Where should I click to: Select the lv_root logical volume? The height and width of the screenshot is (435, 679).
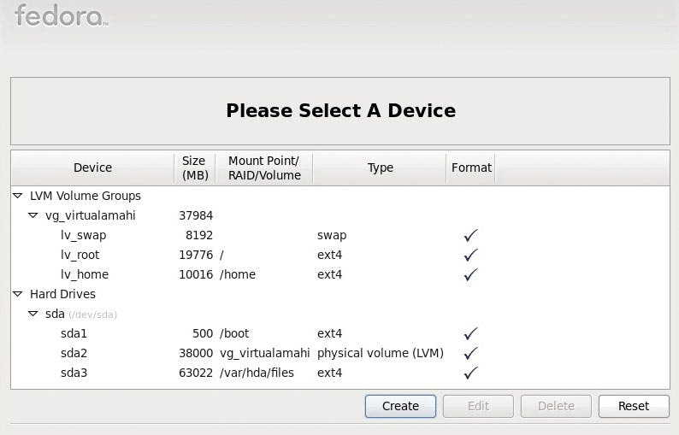tap(340, 255)
